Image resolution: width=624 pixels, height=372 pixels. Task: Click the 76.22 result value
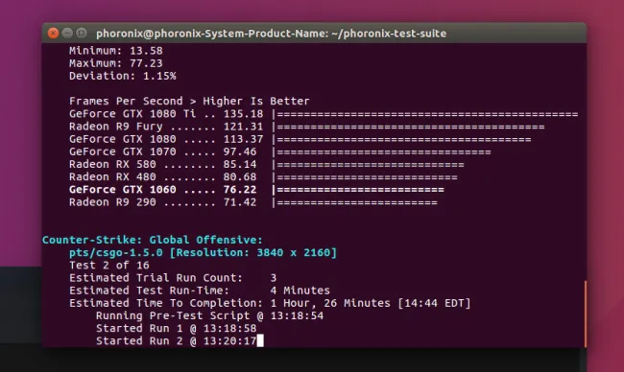(x=240, y=190)
